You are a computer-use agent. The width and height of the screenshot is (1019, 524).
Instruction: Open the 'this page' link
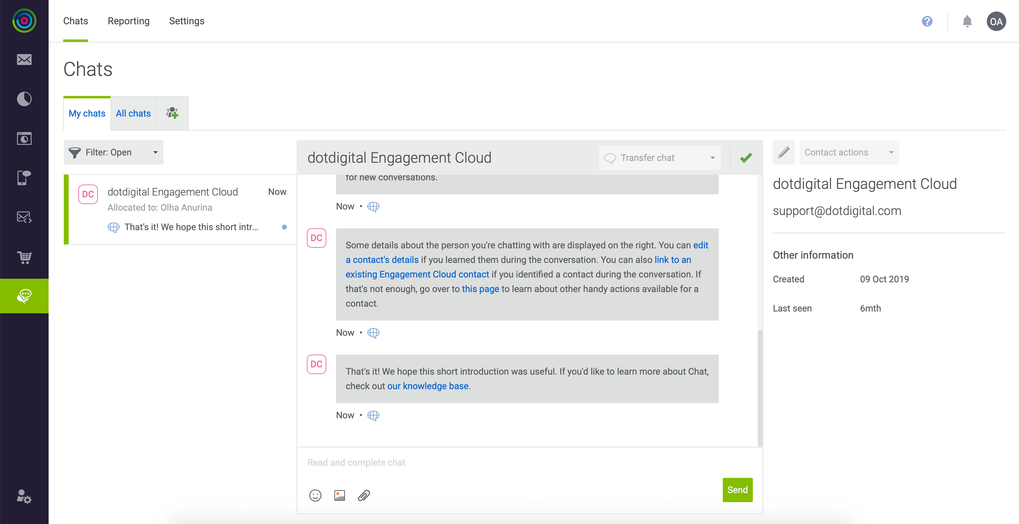click(x=481, y=289)
